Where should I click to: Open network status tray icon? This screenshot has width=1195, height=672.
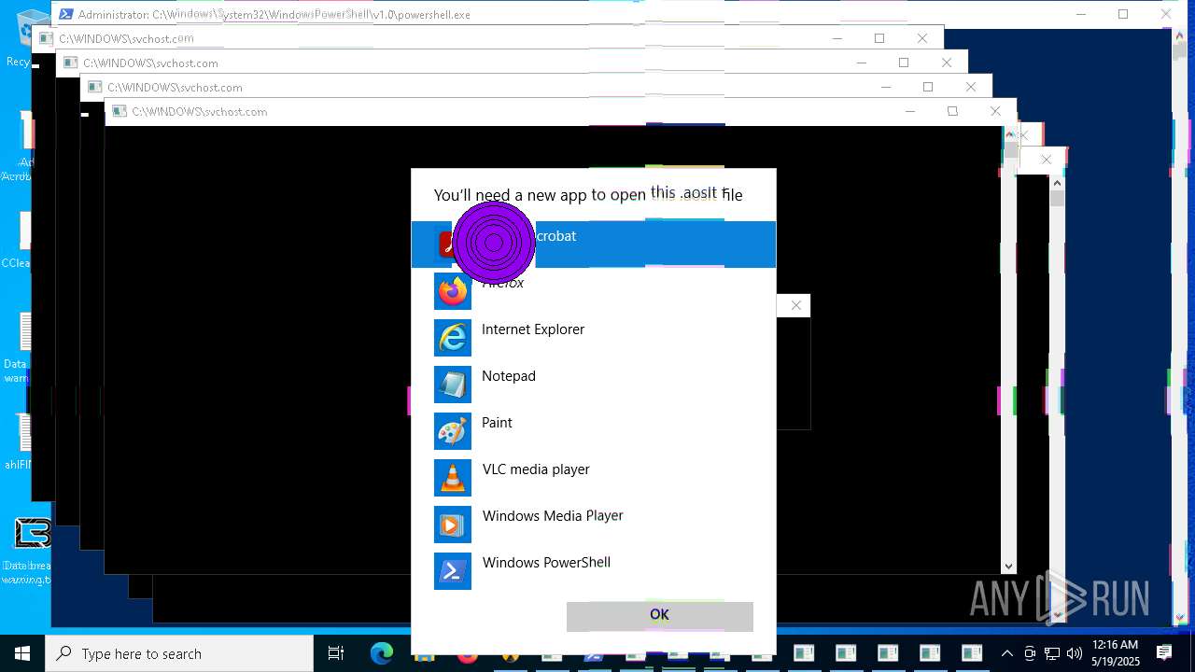(1052, 653)
